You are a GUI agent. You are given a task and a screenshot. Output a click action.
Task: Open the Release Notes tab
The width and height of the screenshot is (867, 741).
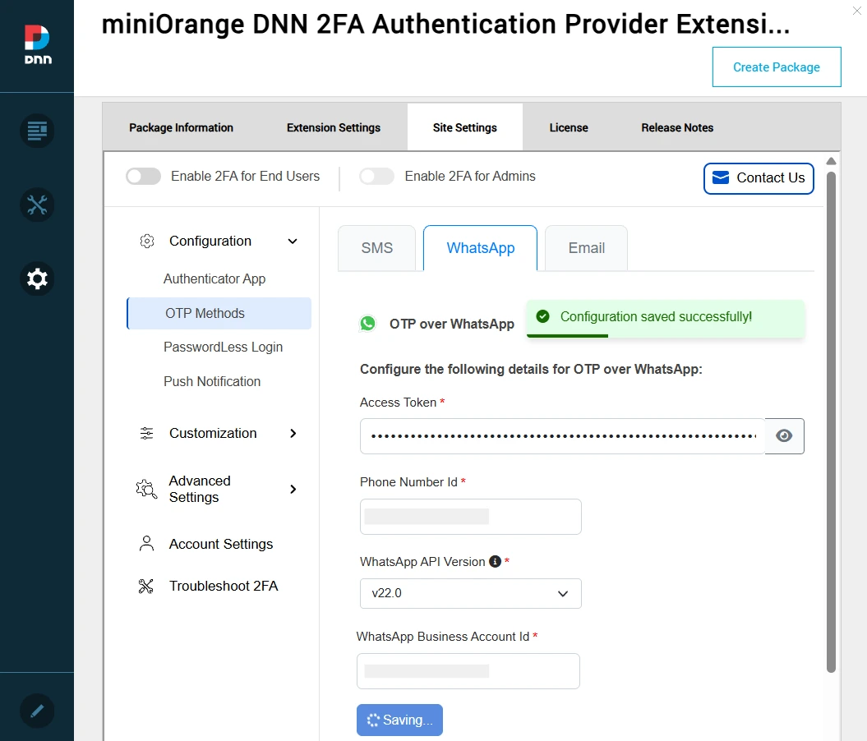tap(677, 127)
